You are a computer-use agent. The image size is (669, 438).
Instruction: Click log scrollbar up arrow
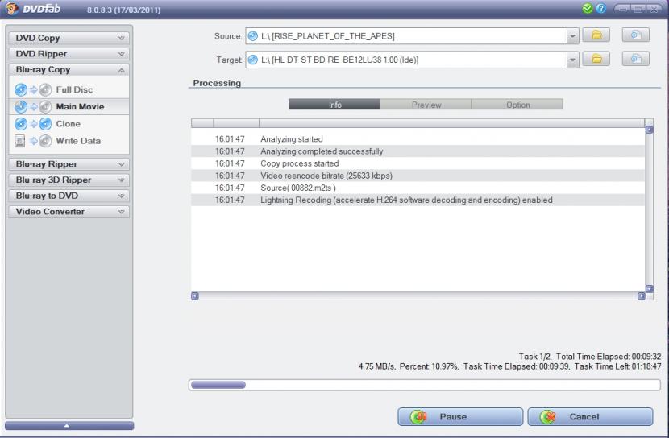click(x=650, y=130)
